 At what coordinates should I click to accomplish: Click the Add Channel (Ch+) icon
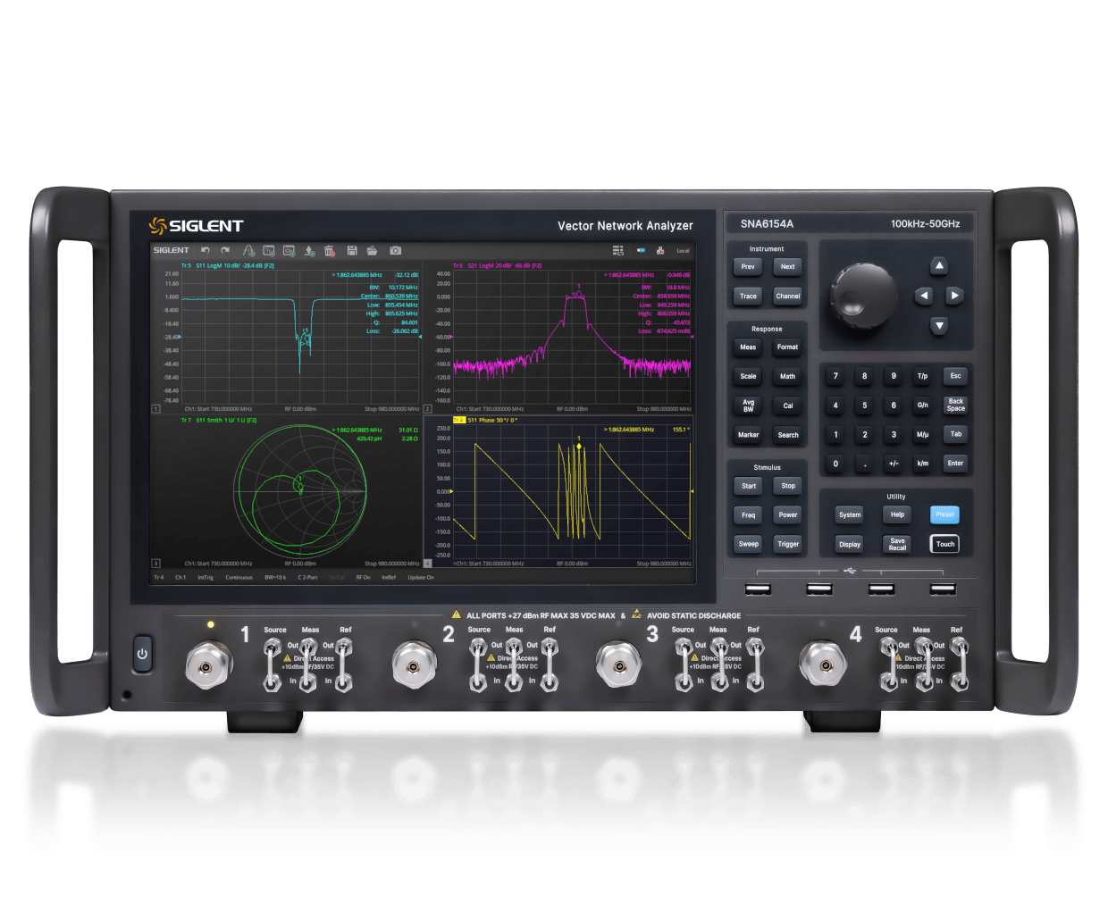point(290,251)
